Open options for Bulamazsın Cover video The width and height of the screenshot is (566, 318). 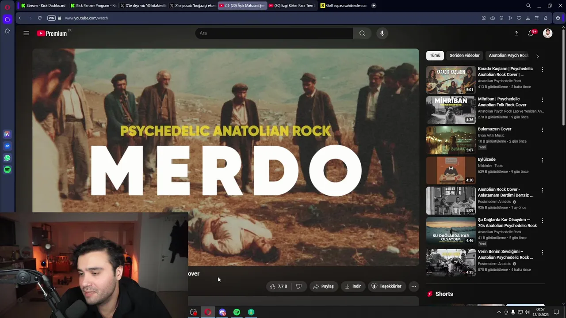point(542,130)
